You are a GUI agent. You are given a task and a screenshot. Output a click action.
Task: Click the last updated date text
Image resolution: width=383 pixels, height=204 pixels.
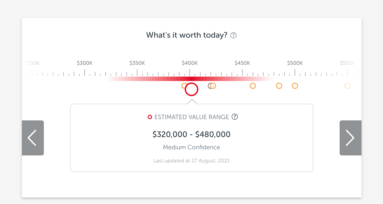[191, 160]
